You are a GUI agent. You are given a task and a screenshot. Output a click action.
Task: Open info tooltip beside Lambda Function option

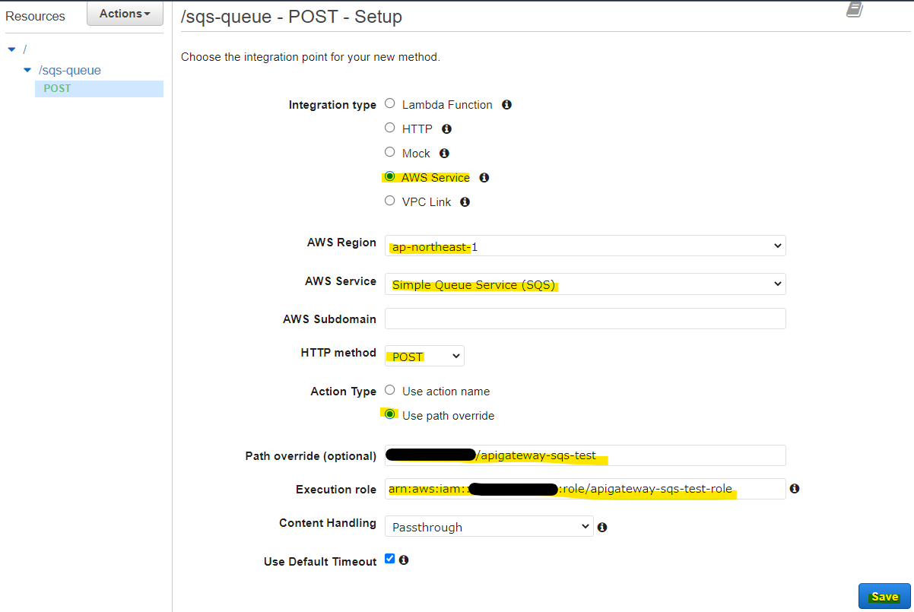point(506,104)
